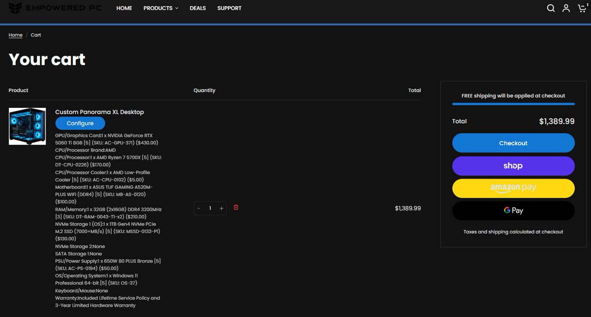Pay with Google Pay button
This screenshot has width=591, height=317.
[x=513, y=210]
